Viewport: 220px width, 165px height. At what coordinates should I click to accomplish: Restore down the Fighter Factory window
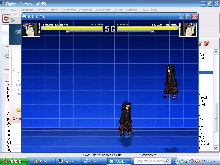pos(210,4)
